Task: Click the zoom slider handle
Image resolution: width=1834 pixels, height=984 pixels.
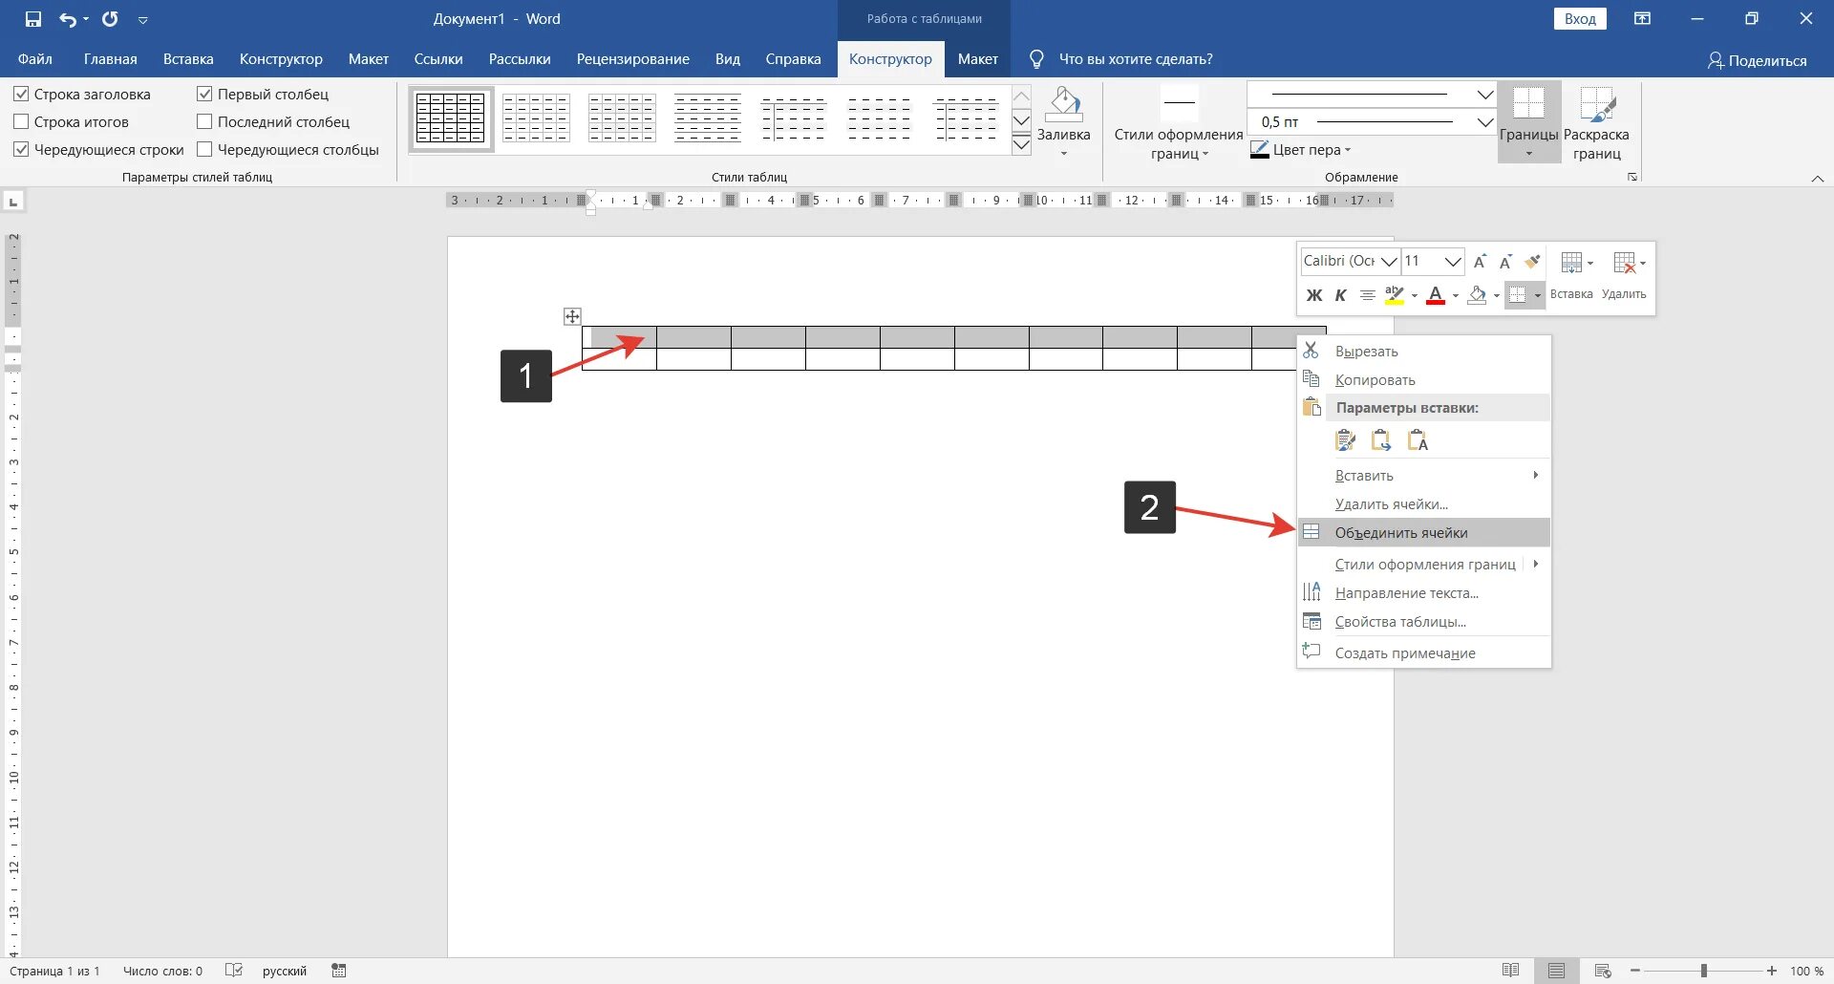Action: pyautogui.click(x=1703, y=971)
